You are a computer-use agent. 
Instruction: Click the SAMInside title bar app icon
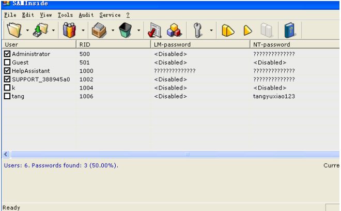7,3
